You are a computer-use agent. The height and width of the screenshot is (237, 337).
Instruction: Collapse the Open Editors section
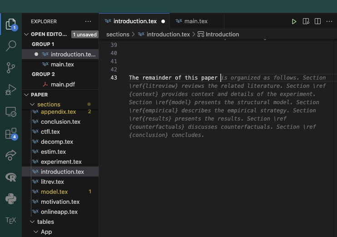(x=26, y=34)
